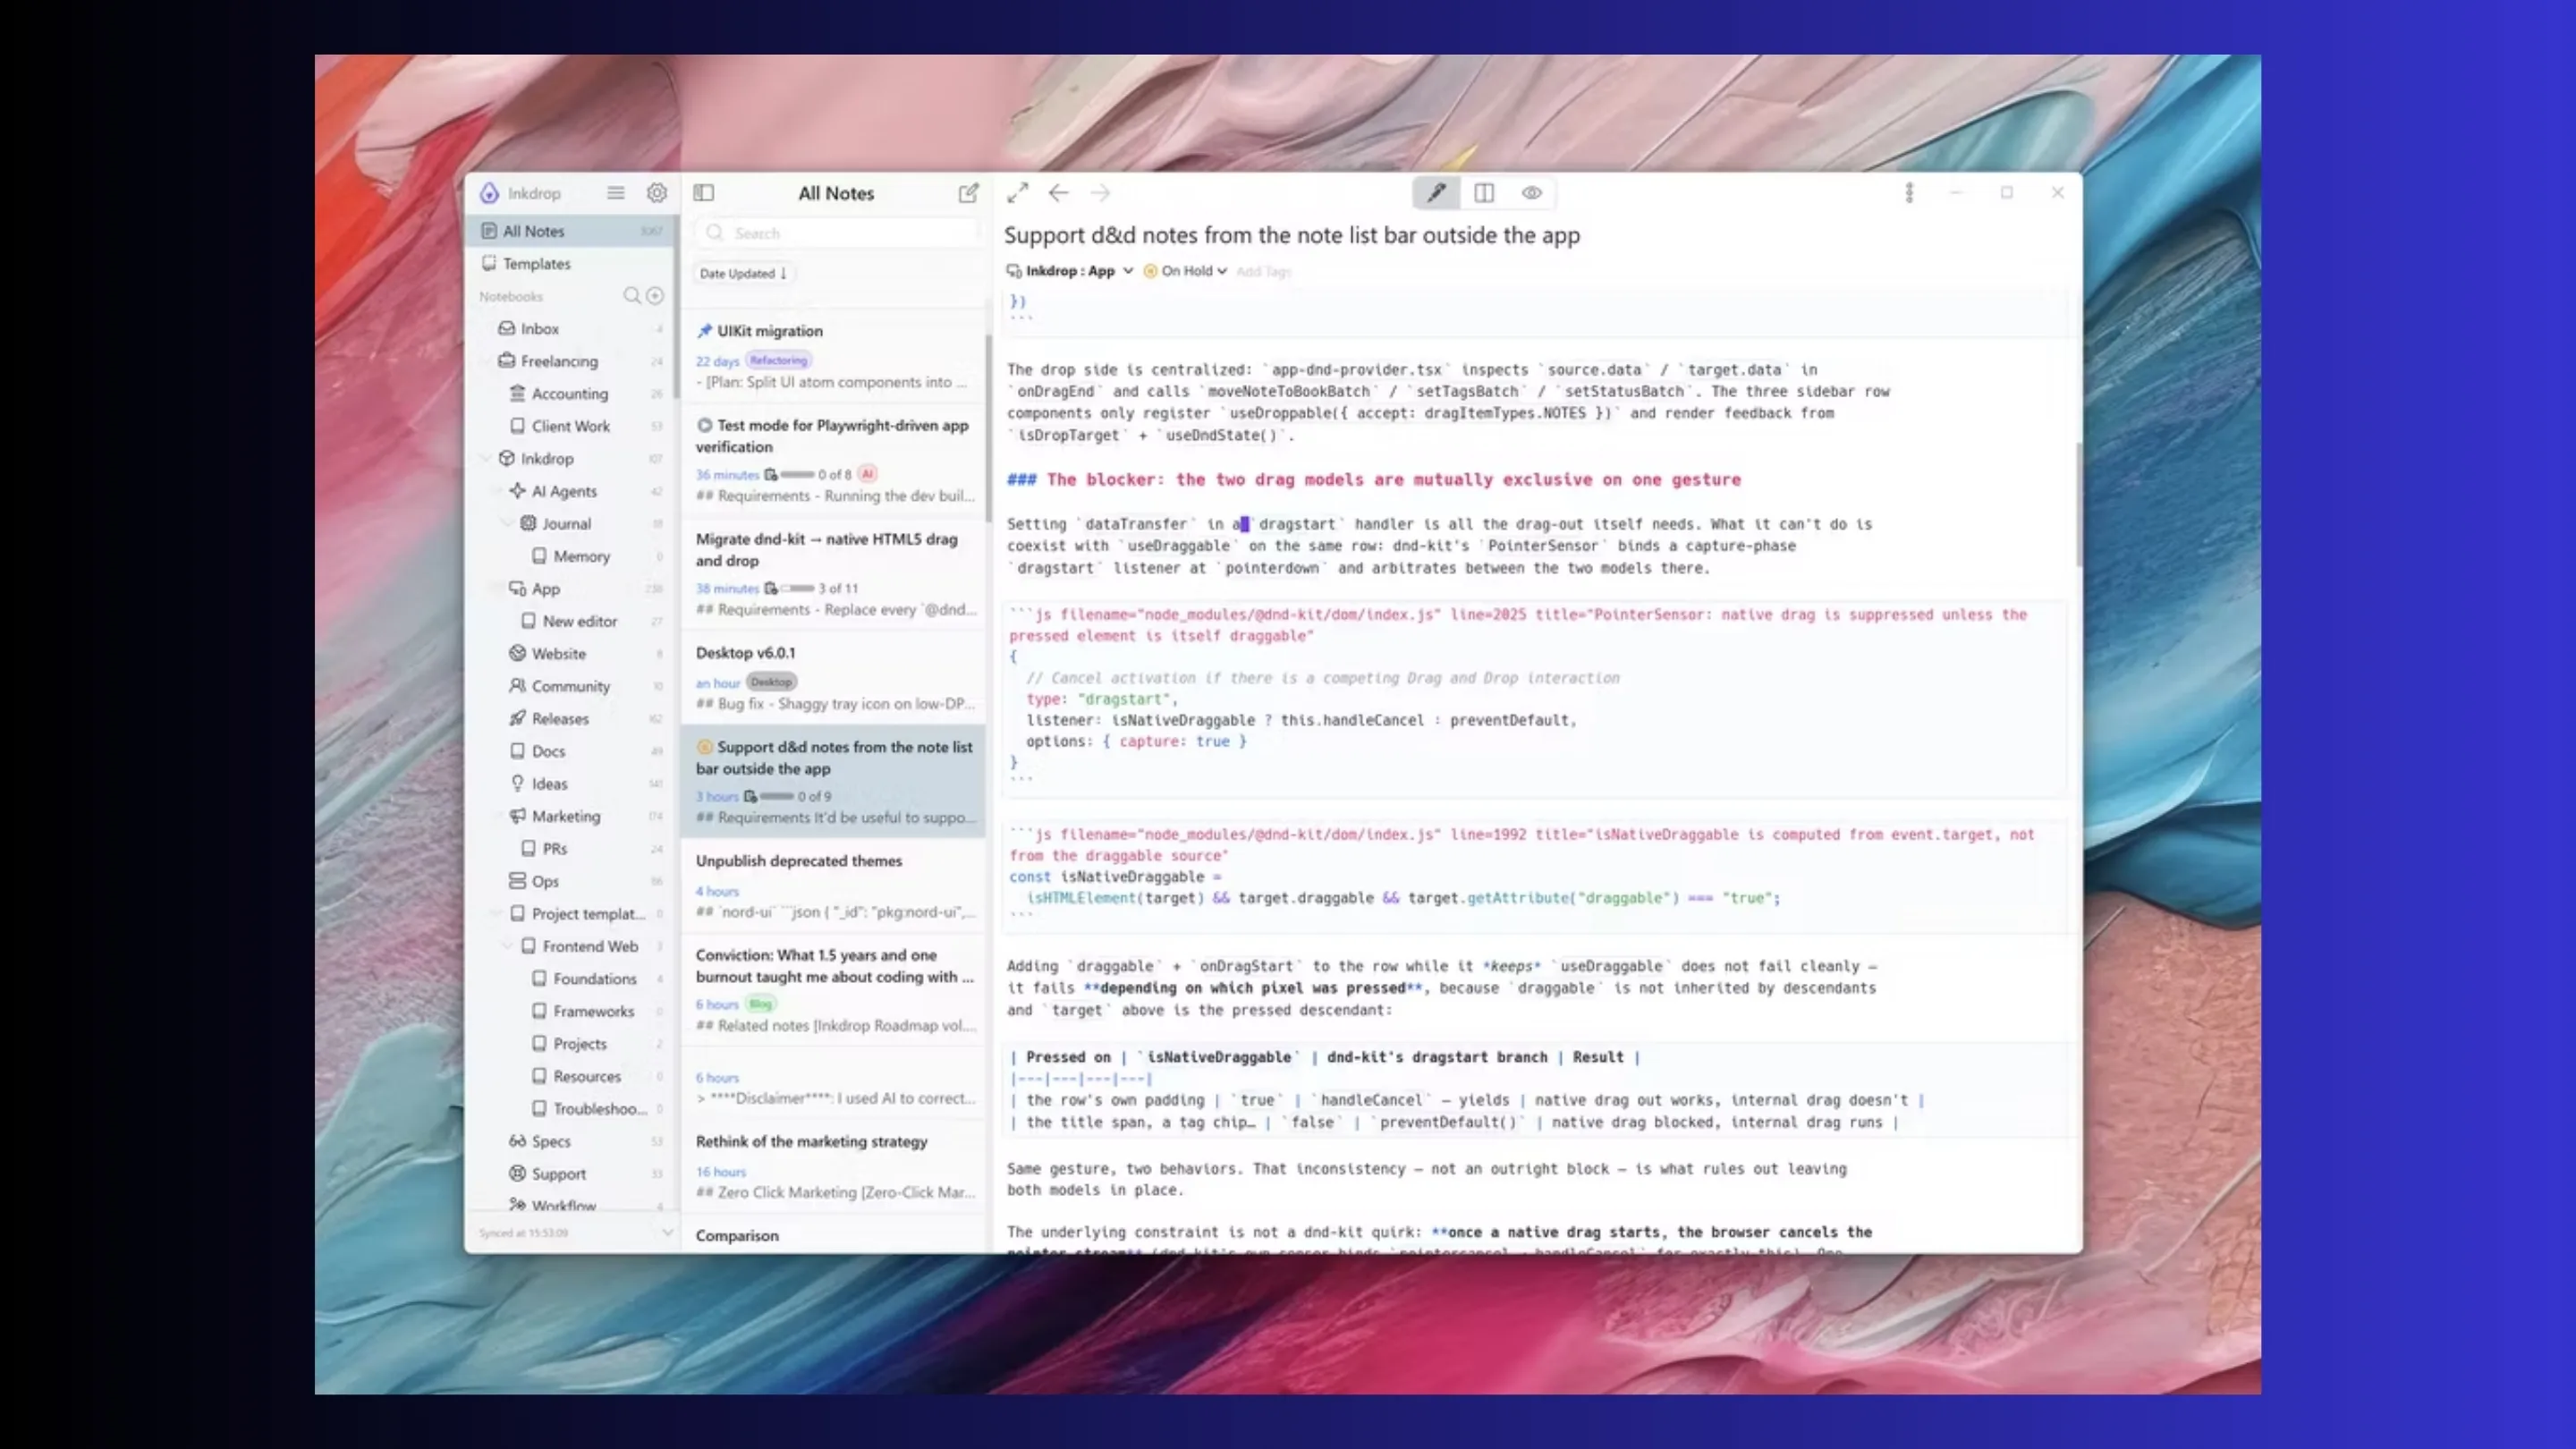This screenshot has height=1449, width=2576.
Task: Click task progress bar showing 3 of 11
Action: [797, 588]
